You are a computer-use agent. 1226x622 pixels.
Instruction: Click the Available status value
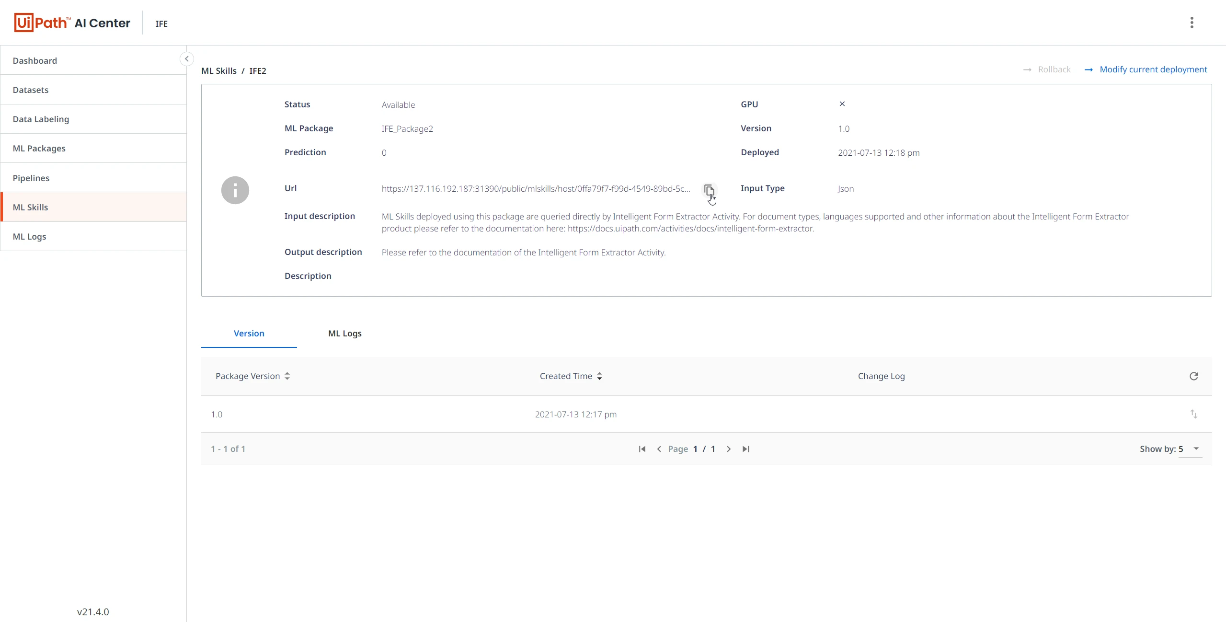(398, 105)
